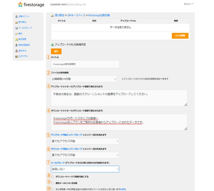Click the globe icon beside アップロードURLを新規作成
The width and height of the screenshot is (214, 191).
tap(52, 45)
